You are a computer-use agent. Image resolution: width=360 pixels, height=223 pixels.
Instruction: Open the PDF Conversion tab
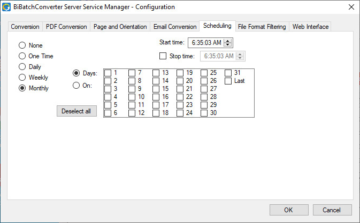click(x=66, y=27)
